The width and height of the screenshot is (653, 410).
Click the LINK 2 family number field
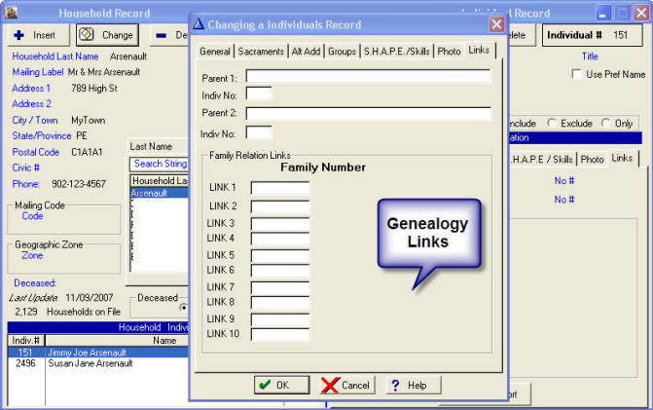click(x=280, y=206)
